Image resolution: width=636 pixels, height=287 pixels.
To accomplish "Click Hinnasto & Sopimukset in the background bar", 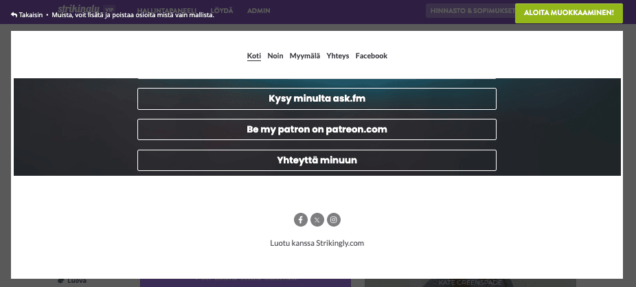I will (470, 10).
